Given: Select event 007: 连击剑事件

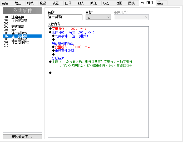Looking at the screenshot, I should pyautogui.click(x=22, y=36).
